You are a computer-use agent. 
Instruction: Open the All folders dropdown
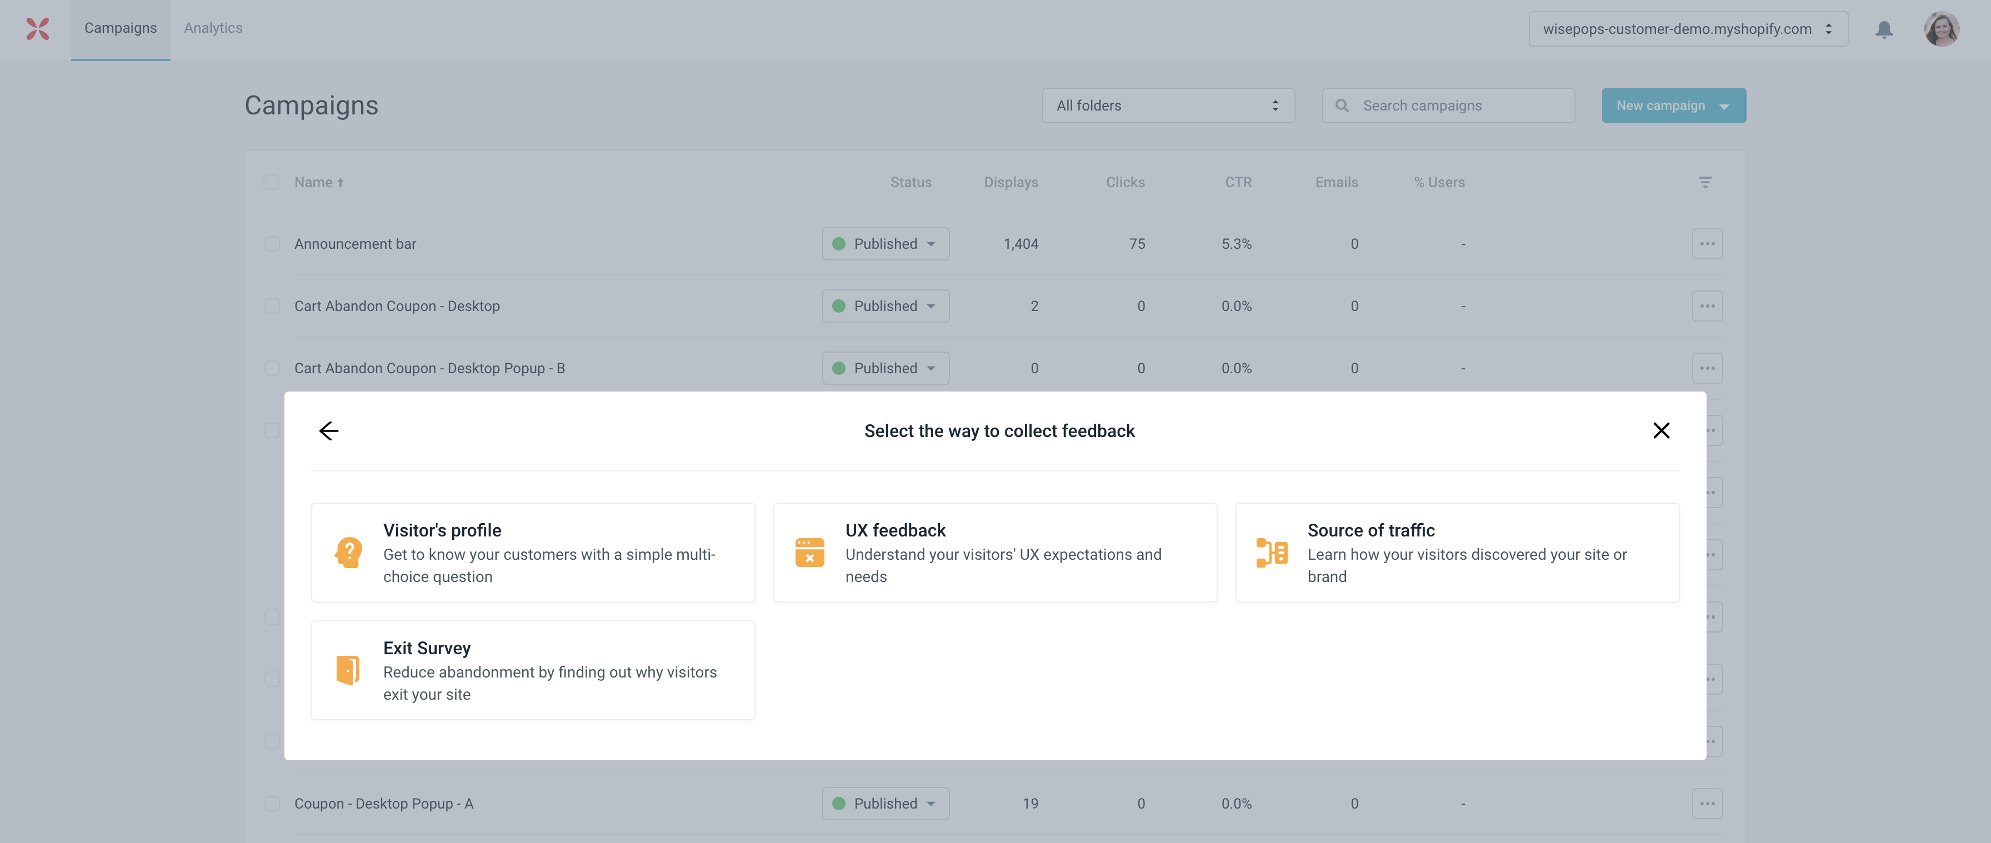coord(1168,106)
